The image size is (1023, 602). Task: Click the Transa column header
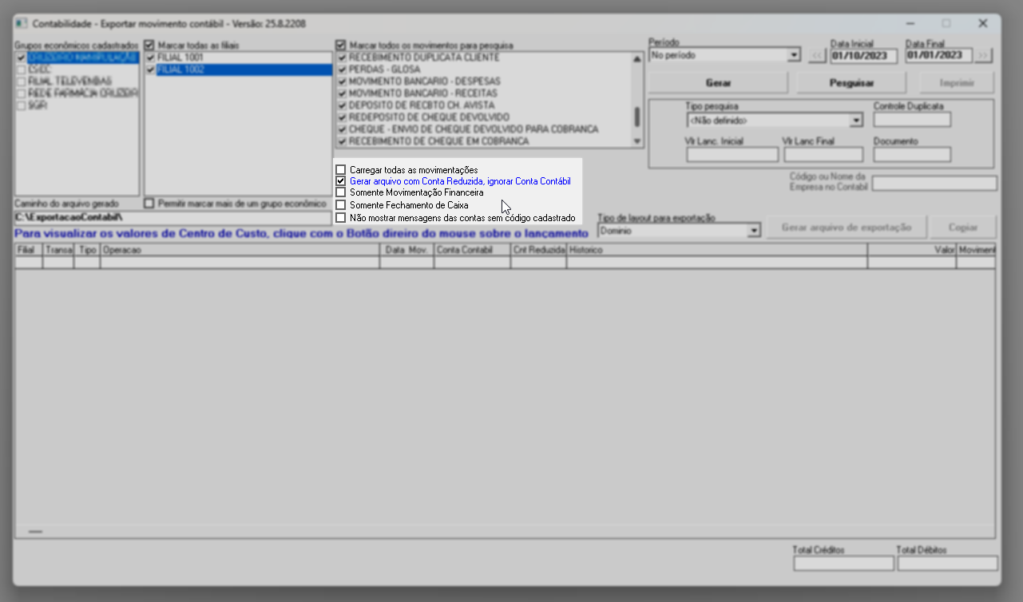click(58, 250)
